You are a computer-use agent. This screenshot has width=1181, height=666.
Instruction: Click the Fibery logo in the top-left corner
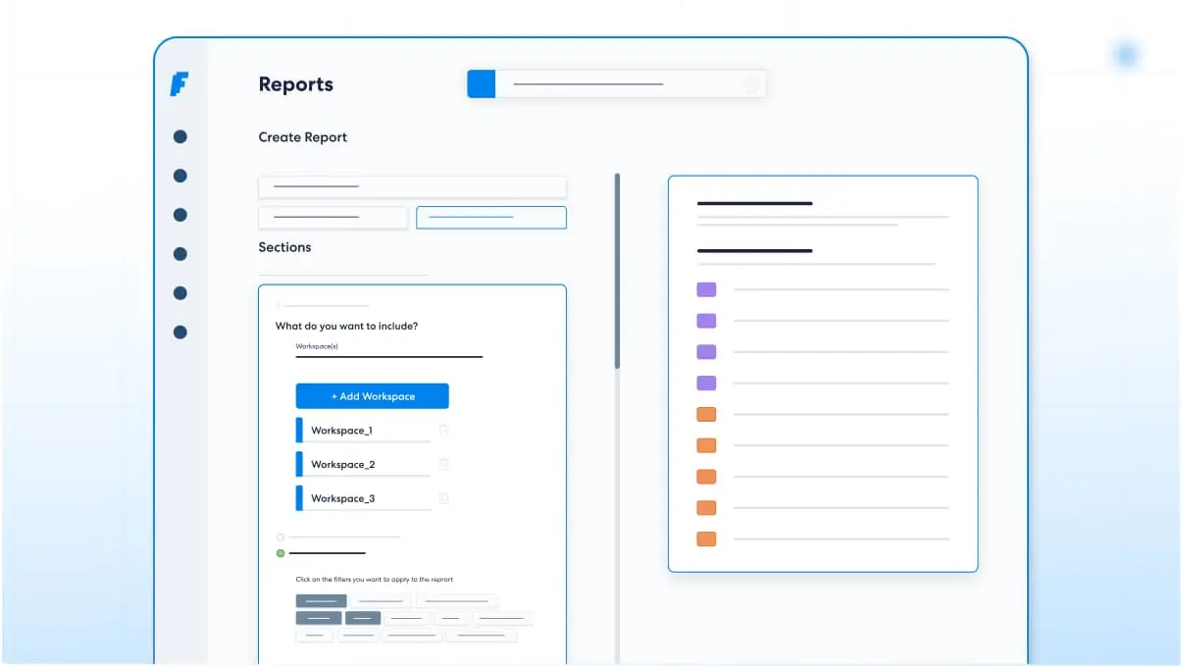[180, 85]
